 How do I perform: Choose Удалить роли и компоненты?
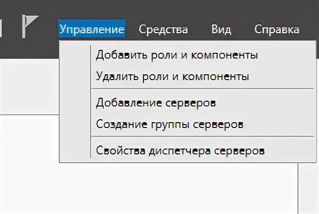coord(172,77)
